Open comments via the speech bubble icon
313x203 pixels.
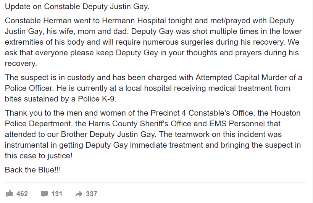click(44, 193)
